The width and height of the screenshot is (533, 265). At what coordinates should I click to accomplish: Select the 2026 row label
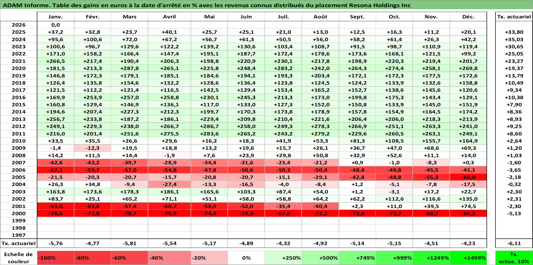click(19, 25)
